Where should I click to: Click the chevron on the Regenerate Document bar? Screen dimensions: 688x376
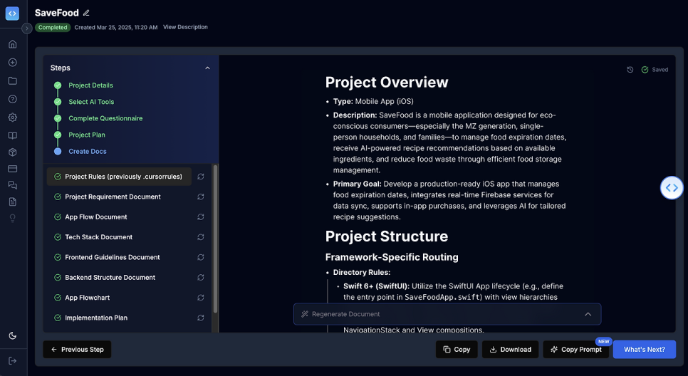588,314
